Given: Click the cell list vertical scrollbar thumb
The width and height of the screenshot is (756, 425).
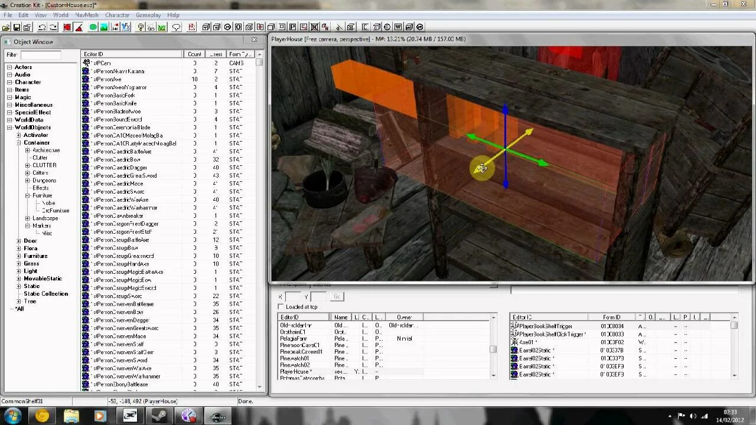Looking at the screenshot, I should coord(493,349).
